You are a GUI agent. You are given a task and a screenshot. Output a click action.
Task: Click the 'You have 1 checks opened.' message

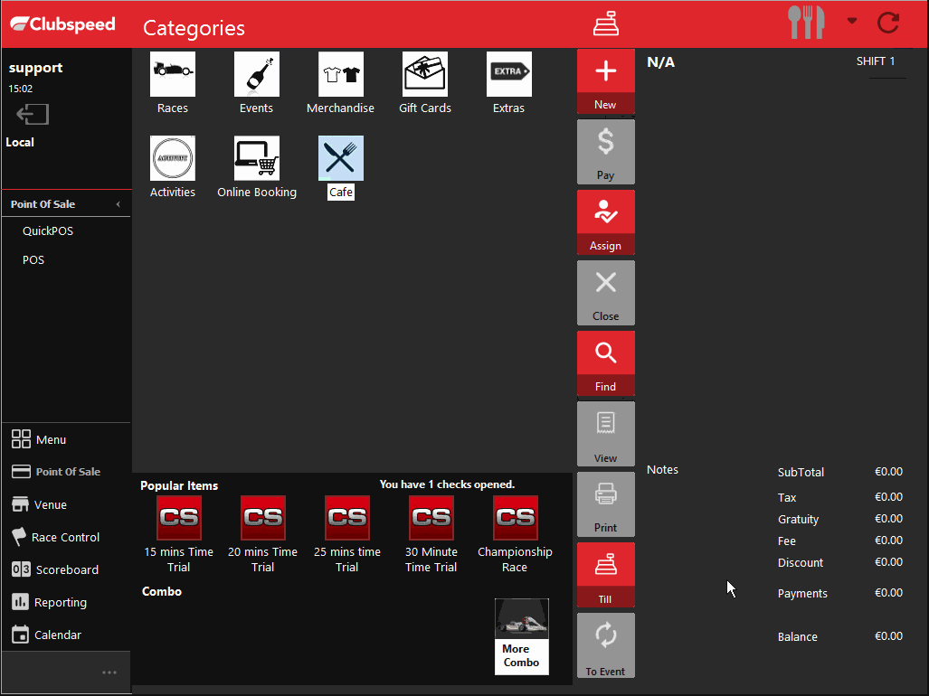[448, 484]
